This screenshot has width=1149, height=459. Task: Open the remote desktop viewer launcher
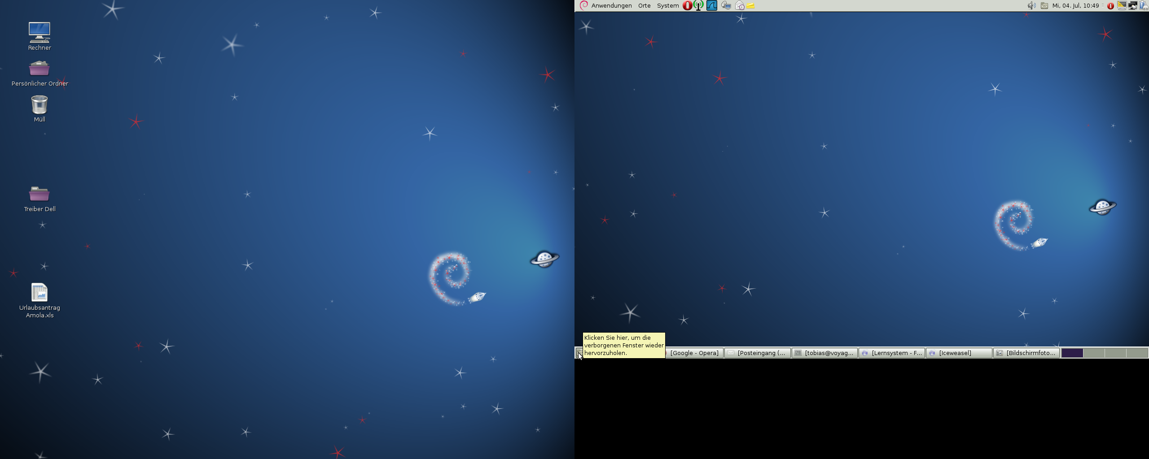pos(726,6)
